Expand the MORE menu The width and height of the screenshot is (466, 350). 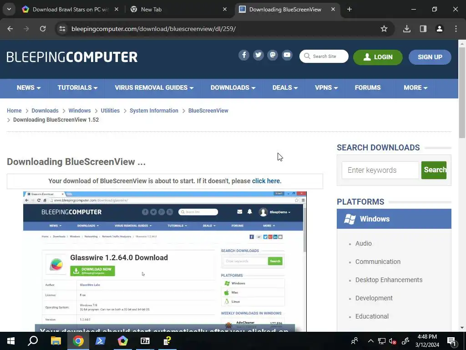(415, 88)
